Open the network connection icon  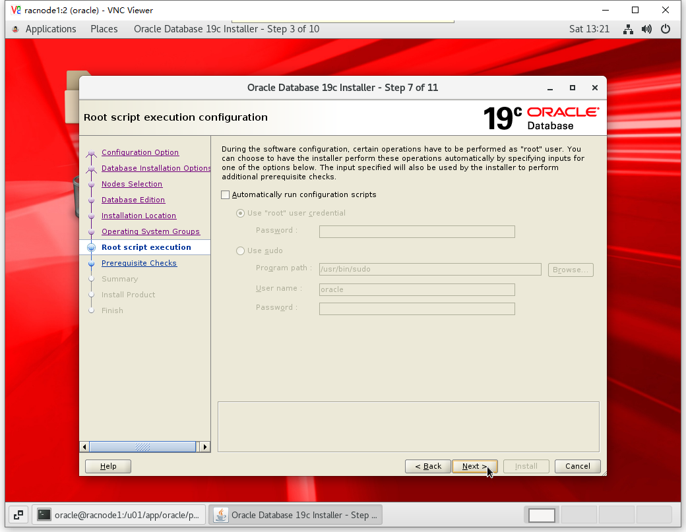[628, 29]
